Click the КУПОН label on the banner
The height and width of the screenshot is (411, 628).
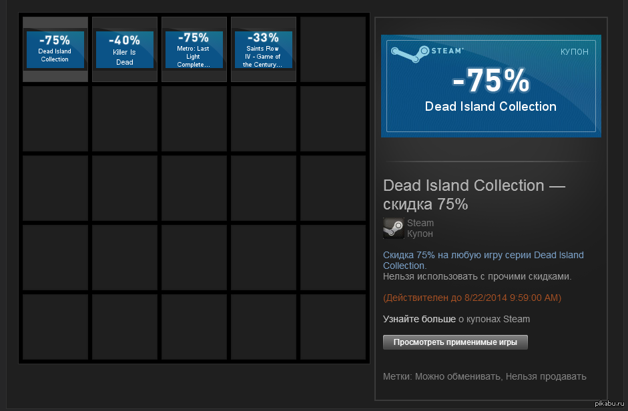[x=574, y=52]
